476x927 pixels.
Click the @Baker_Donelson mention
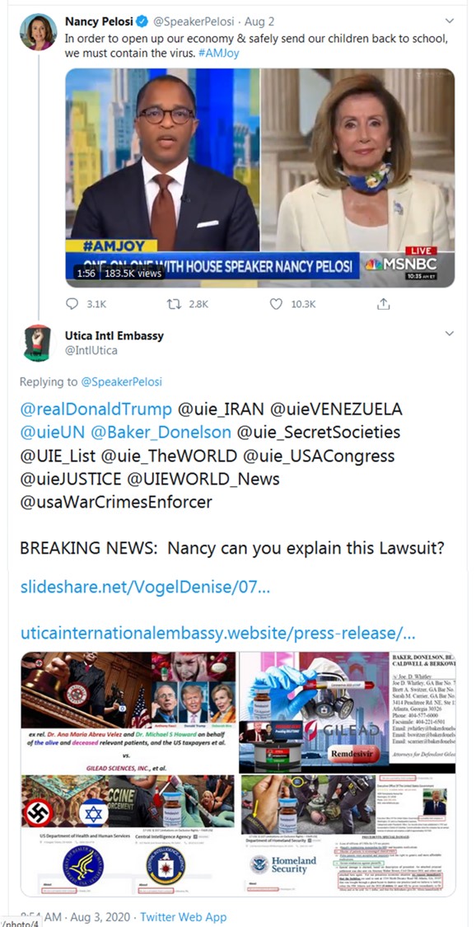[161, 432]
